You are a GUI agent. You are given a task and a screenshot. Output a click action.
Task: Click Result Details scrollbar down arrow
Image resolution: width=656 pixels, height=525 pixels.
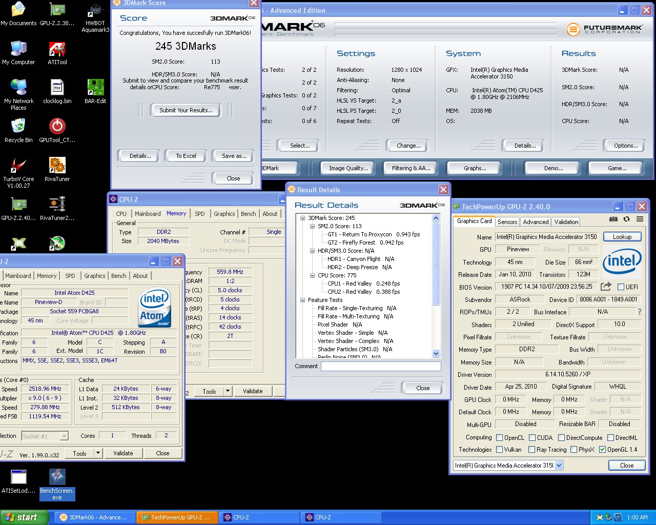[x=436, y=353]
